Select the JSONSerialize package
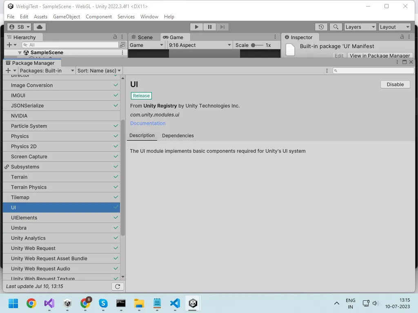Image resolution: width=418 pixels, height=313 pixels. (x=61, y=106)
